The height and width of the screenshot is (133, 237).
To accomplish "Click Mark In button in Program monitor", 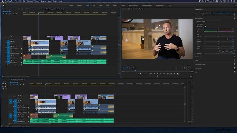I will click(x=144, y=74).
